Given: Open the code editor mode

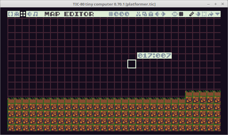Looking at the screenshot, I should click(x=11, y=14).
